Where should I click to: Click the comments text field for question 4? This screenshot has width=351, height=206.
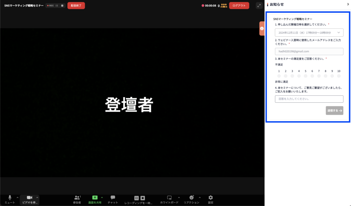309,99
